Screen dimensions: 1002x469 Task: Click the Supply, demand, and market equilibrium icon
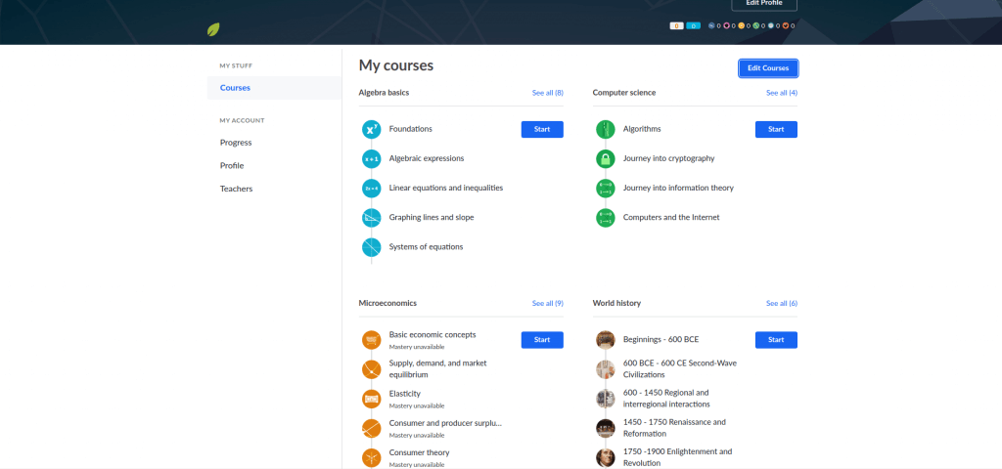371,369
